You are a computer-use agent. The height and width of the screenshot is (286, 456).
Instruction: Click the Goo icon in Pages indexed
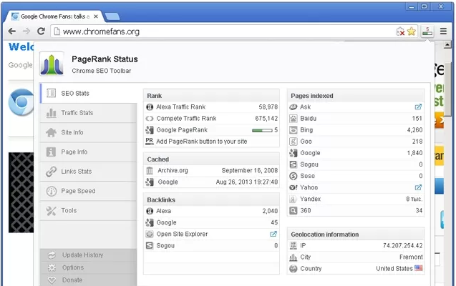(x=294, y=142)
